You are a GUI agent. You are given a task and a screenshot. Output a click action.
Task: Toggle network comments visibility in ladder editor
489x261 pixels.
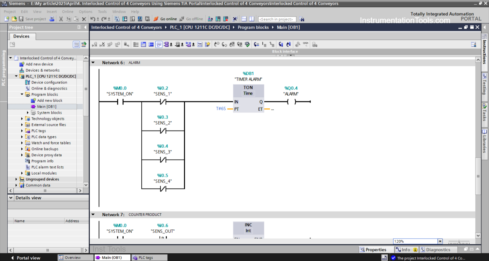[159, 44]
